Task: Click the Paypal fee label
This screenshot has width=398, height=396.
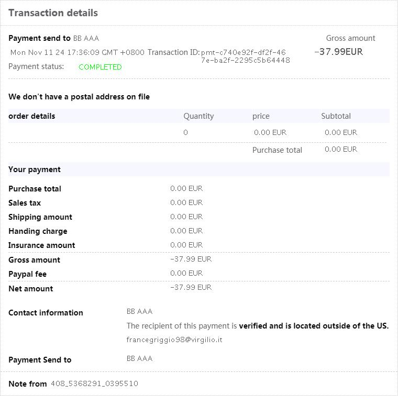Action: pyautogui.click(x=27, y=274)
